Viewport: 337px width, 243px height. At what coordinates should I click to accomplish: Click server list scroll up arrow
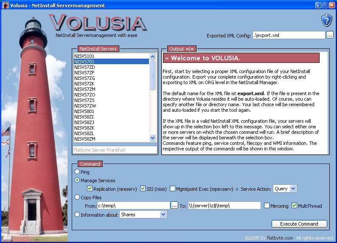pyautogui.click(x=153, y=57)
